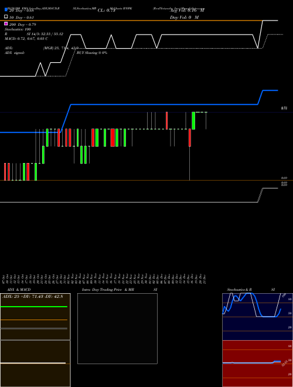Select the '50 Day = 0.61' legend text
Image resolution: width=293 pixels, height=387 pixels.
point(22,18)
